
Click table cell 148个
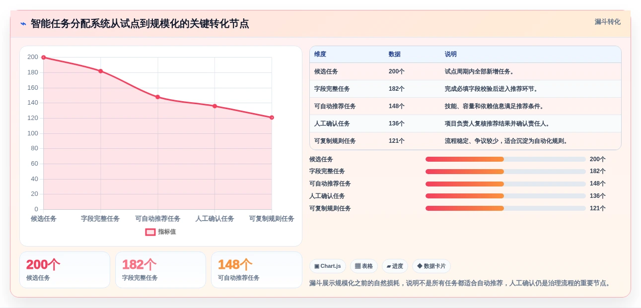pyautogui.click(x=397, y=106)
